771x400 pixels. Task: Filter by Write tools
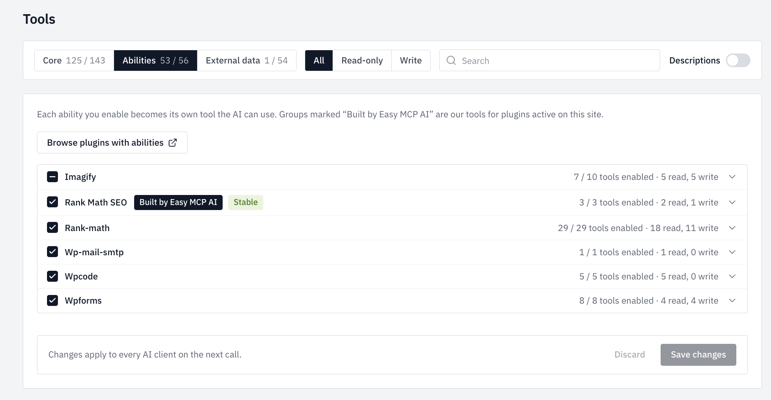pyautogui.click(x=411, y=60)
